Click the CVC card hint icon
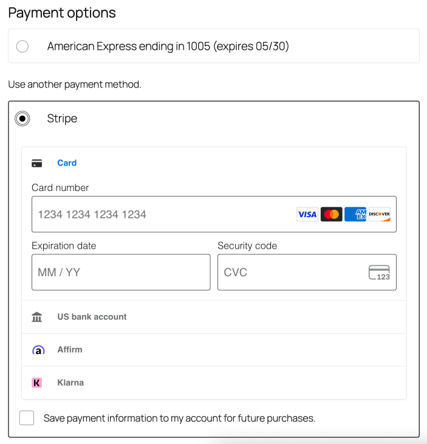This screenshot has height=444, width=427. coord(379,272)
